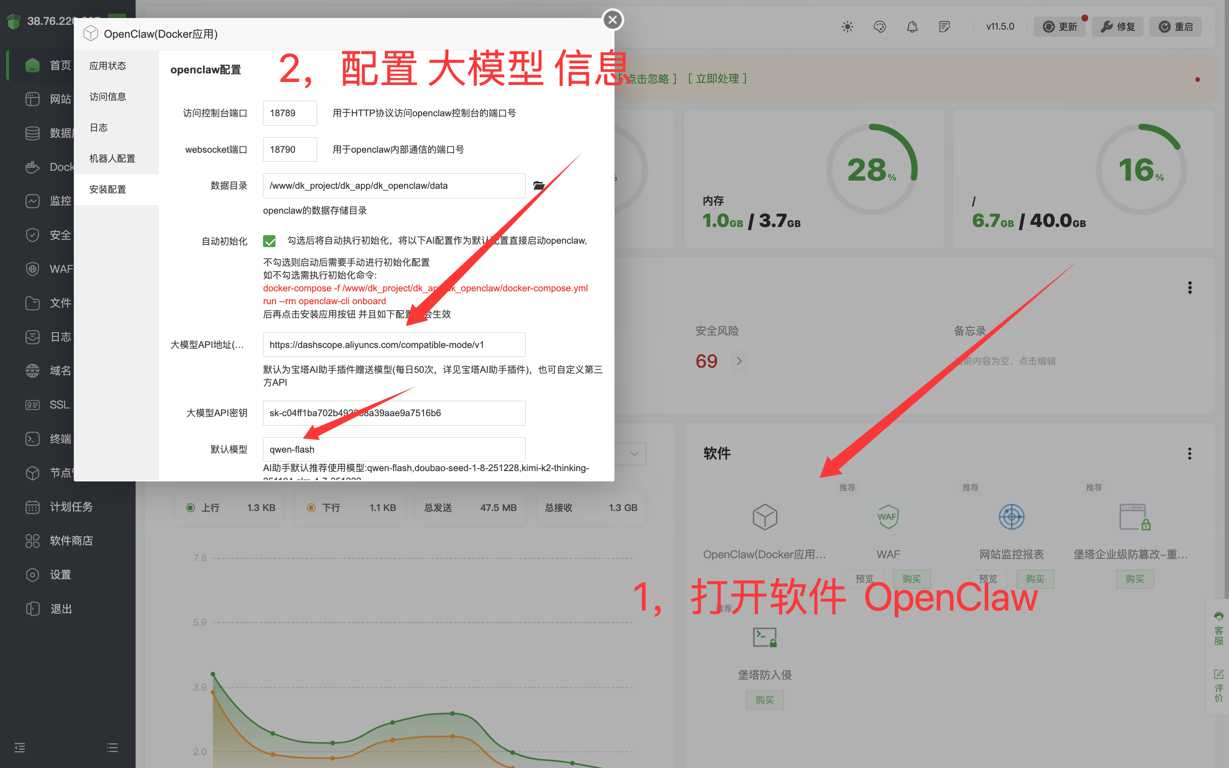Select the 应用状态 tab

point(108,66)
